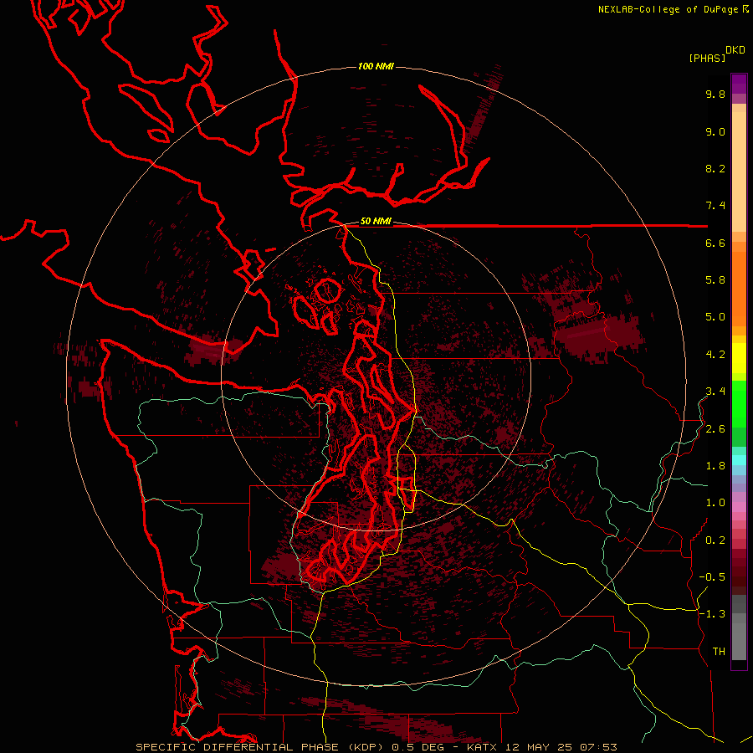
Task: Click the 3.4 legend value
Action: pyautogui.click(x=715, y=392)
